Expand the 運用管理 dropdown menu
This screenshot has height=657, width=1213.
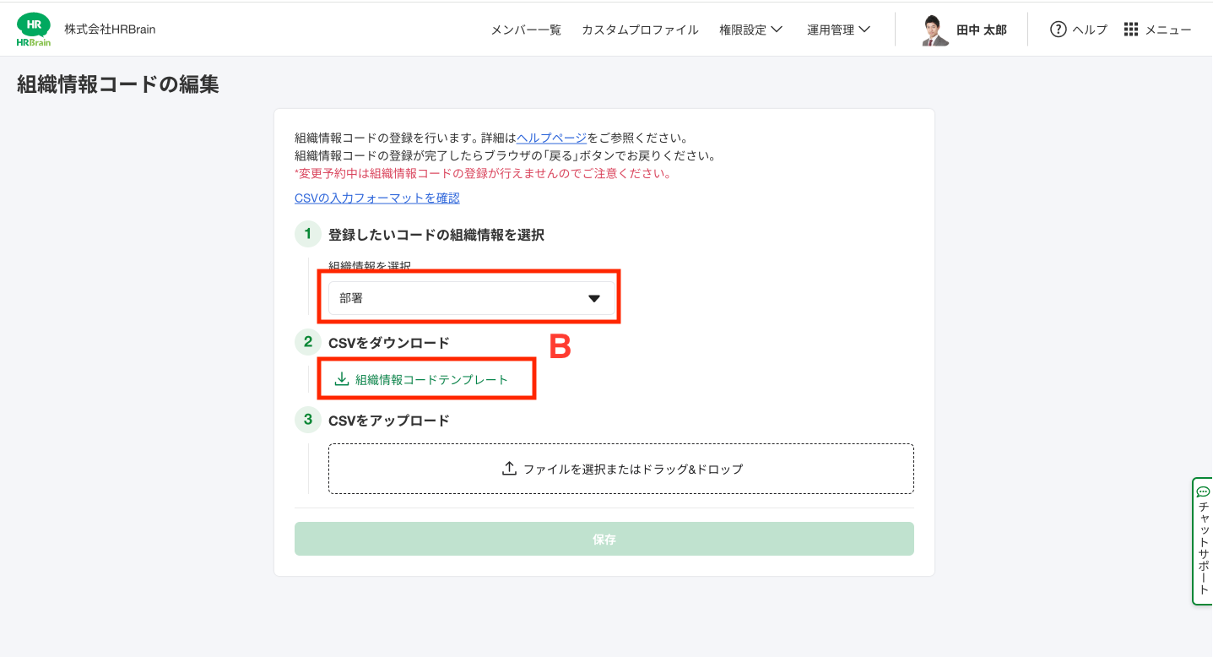point(838,30)
